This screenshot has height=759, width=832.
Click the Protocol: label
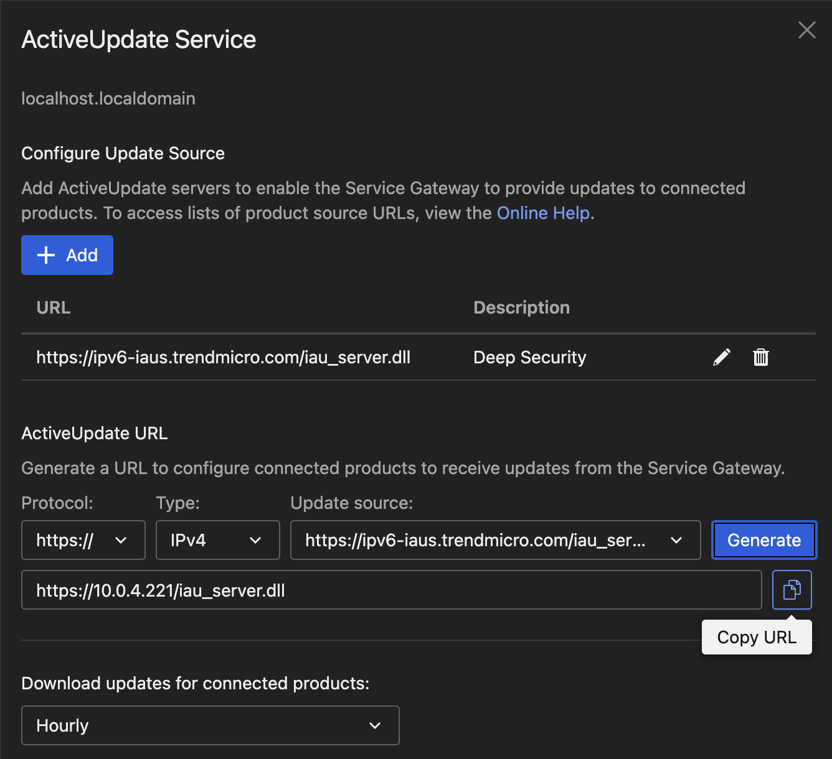point(57,503)
